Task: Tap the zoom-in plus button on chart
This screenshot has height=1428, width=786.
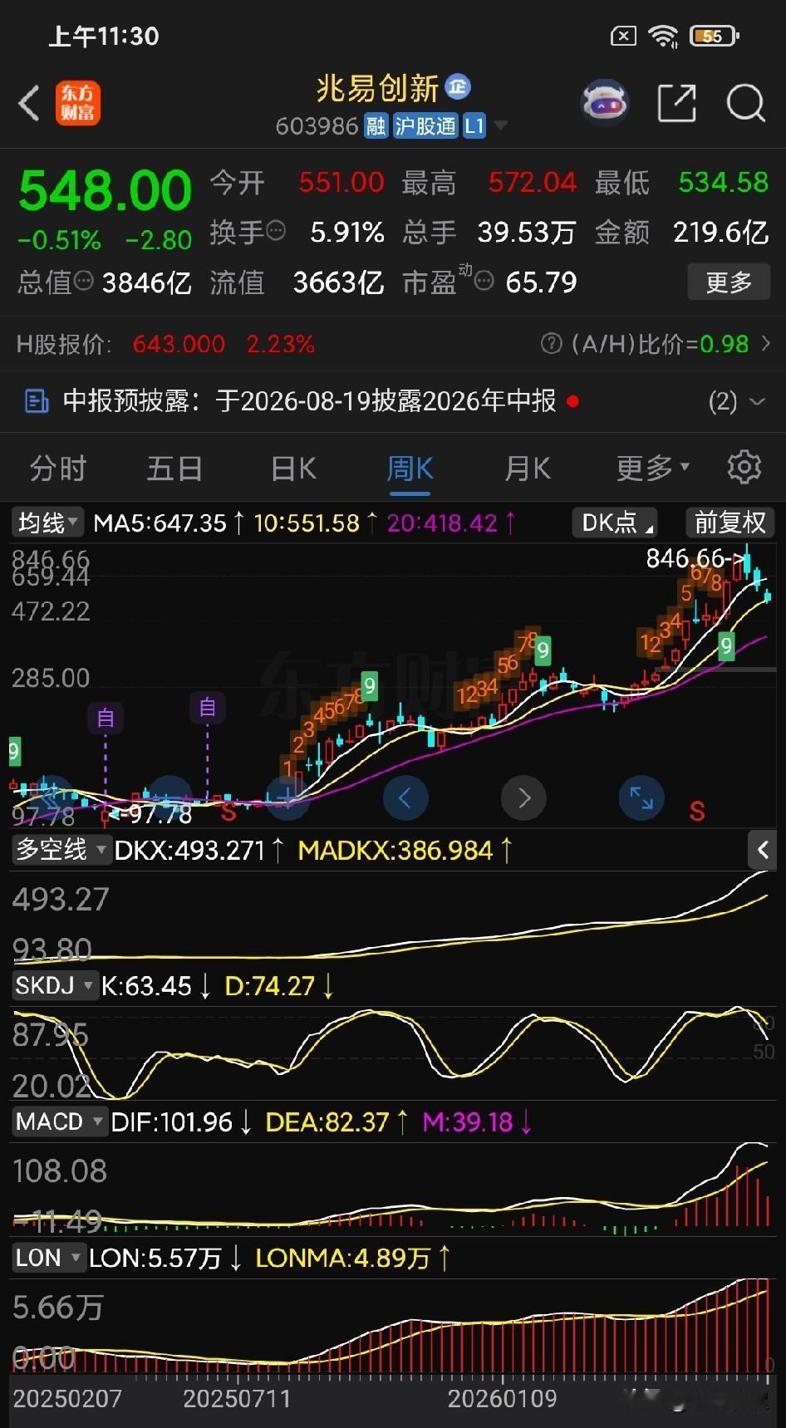Action: (287, 798)
